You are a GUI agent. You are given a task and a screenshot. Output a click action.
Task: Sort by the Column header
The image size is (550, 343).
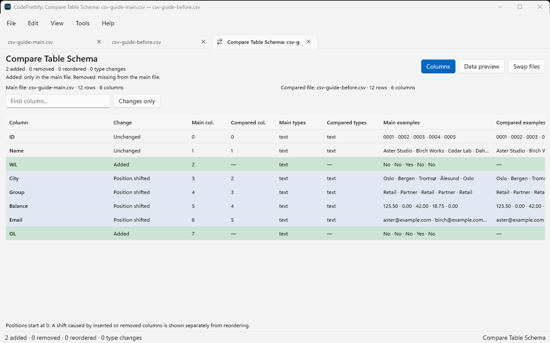[x=18, y=123]
